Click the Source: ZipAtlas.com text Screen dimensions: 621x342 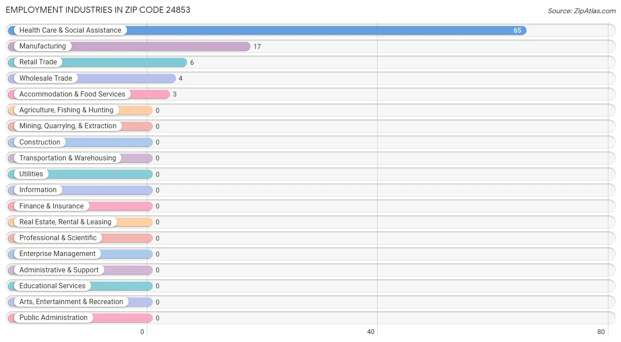pos(582,11)
